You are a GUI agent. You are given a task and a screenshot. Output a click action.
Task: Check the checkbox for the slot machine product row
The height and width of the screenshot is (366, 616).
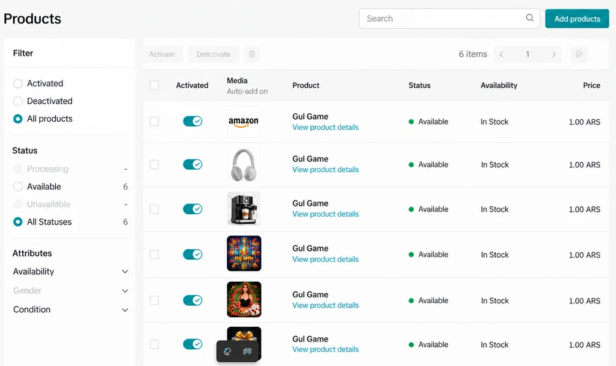[x=155, y=255]
